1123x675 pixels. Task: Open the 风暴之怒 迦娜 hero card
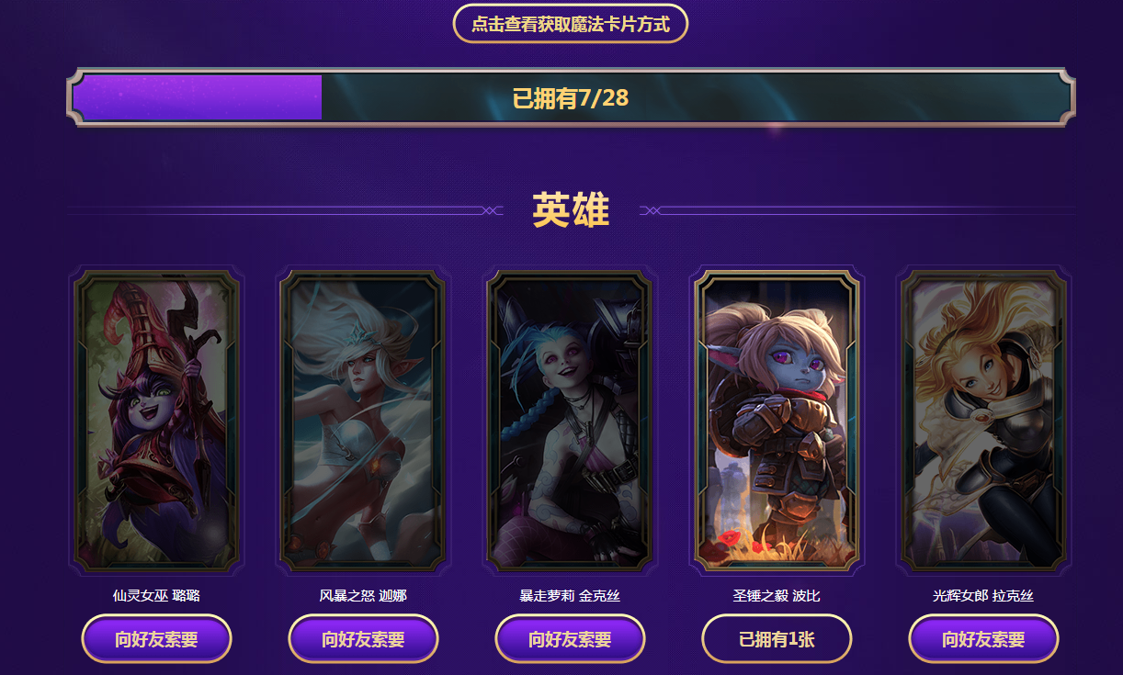tap(363, 421)
